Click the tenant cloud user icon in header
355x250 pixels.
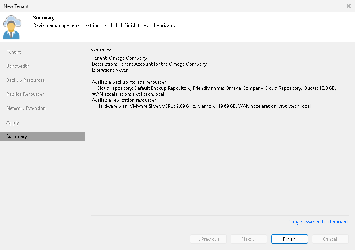click(11, 27)
